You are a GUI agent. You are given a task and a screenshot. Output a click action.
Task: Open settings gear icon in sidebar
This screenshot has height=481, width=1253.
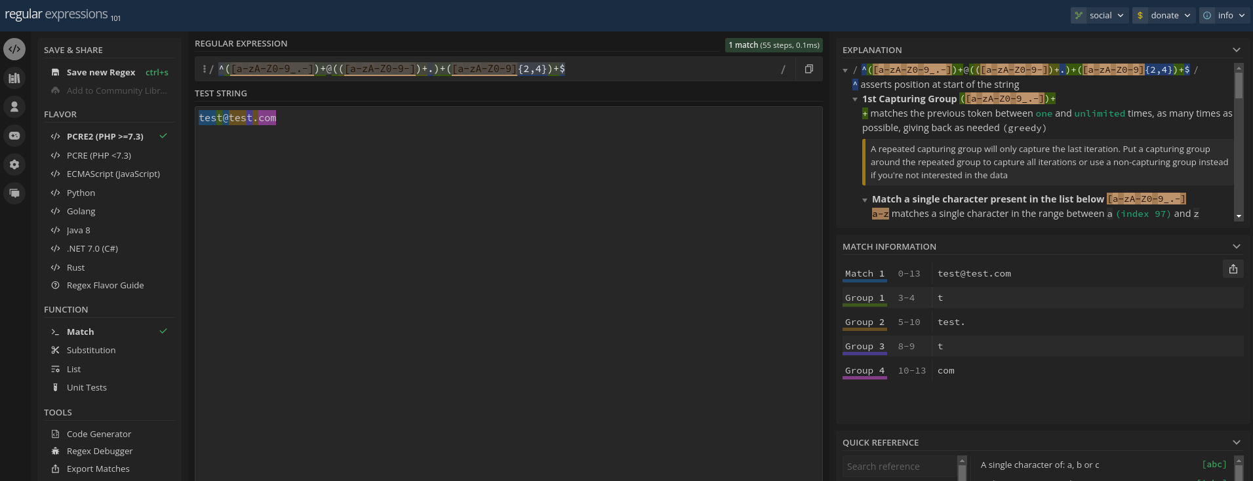[14, 164]
